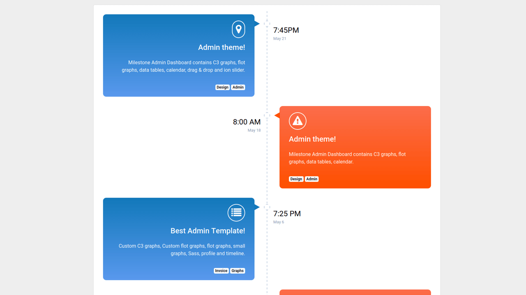Click the May 21 date label
The image size is (526, 295).
click(x=279, y=39)
